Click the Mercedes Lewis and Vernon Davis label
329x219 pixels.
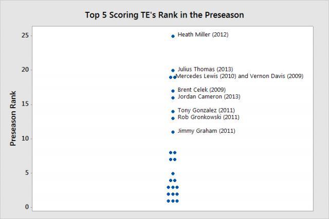pyautogui.click(x=240, y=76)
